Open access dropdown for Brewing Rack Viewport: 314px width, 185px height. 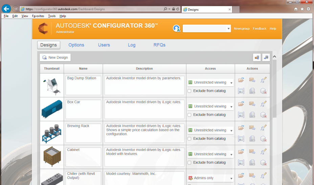[210, 130]
